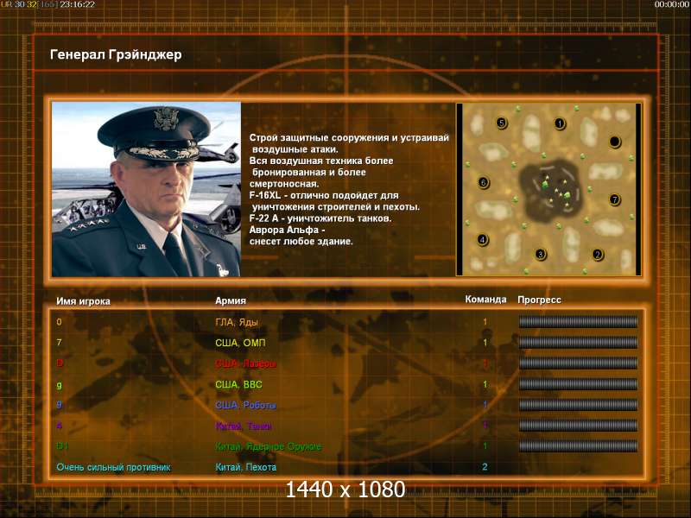Click the '00:00:00' timer at top right
Image resolution: width=691 pixels, height=518 pixels.
tap(672, 4)
